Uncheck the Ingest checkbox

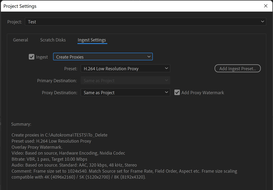[31, 57]
